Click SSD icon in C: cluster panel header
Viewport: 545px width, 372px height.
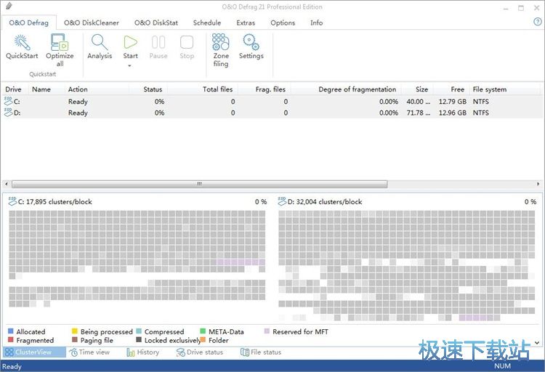point(12,201)
